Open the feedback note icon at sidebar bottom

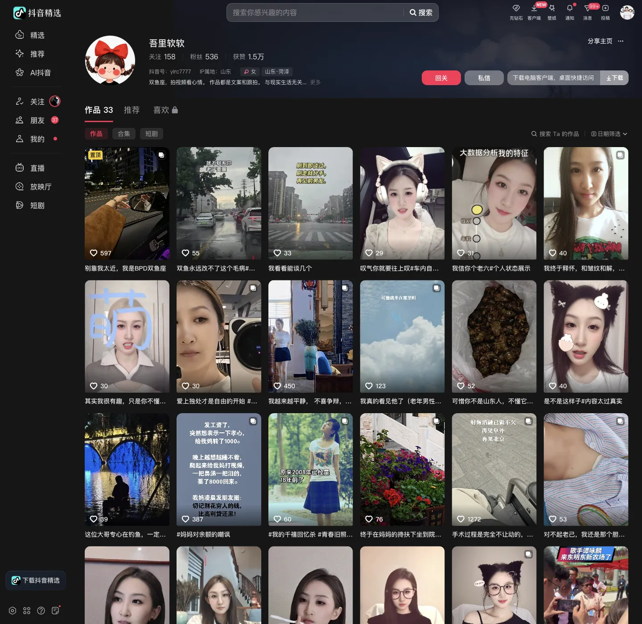pyautogui.click(x=55, y=611)
